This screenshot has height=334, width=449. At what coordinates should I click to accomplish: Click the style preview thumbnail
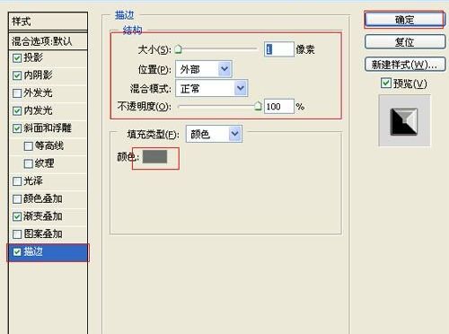tap(404, 120)
